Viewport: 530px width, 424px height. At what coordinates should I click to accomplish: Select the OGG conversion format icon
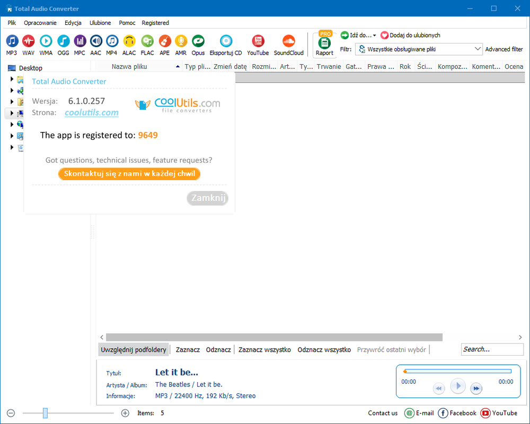coord(63,45)
